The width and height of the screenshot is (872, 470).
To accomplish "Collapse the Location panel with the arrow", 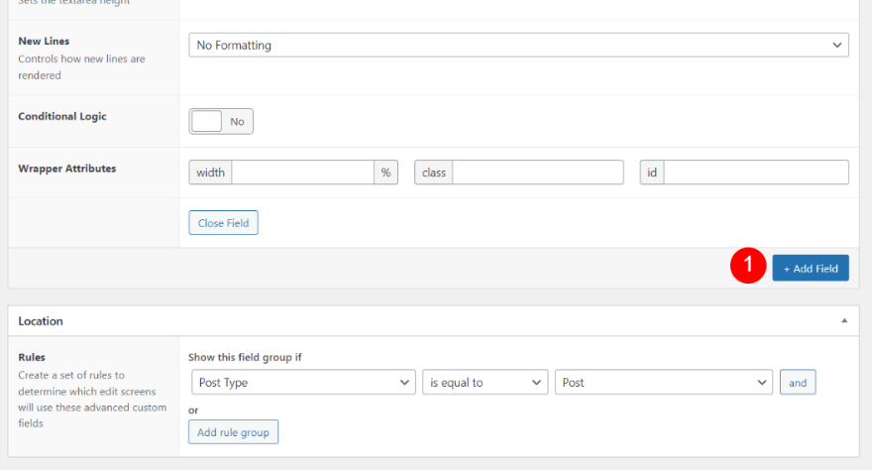I will pyautogui.click(x=844, y=320).
